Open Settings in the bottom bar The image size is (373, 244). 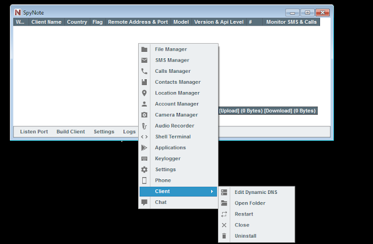(104, 132)
